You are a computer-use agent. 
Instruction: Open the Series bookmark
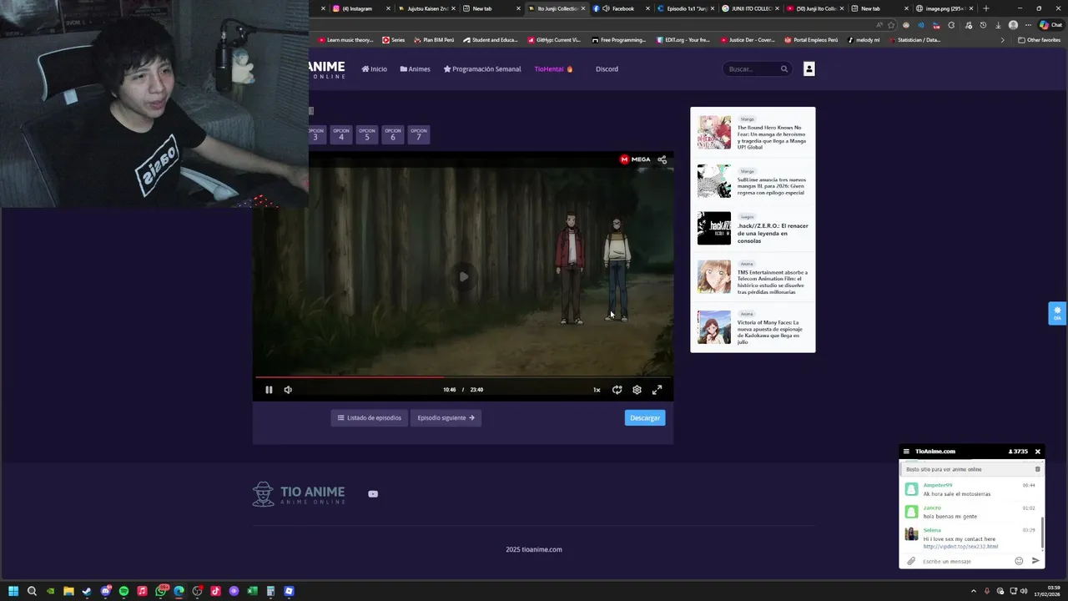tap(394, 40)
